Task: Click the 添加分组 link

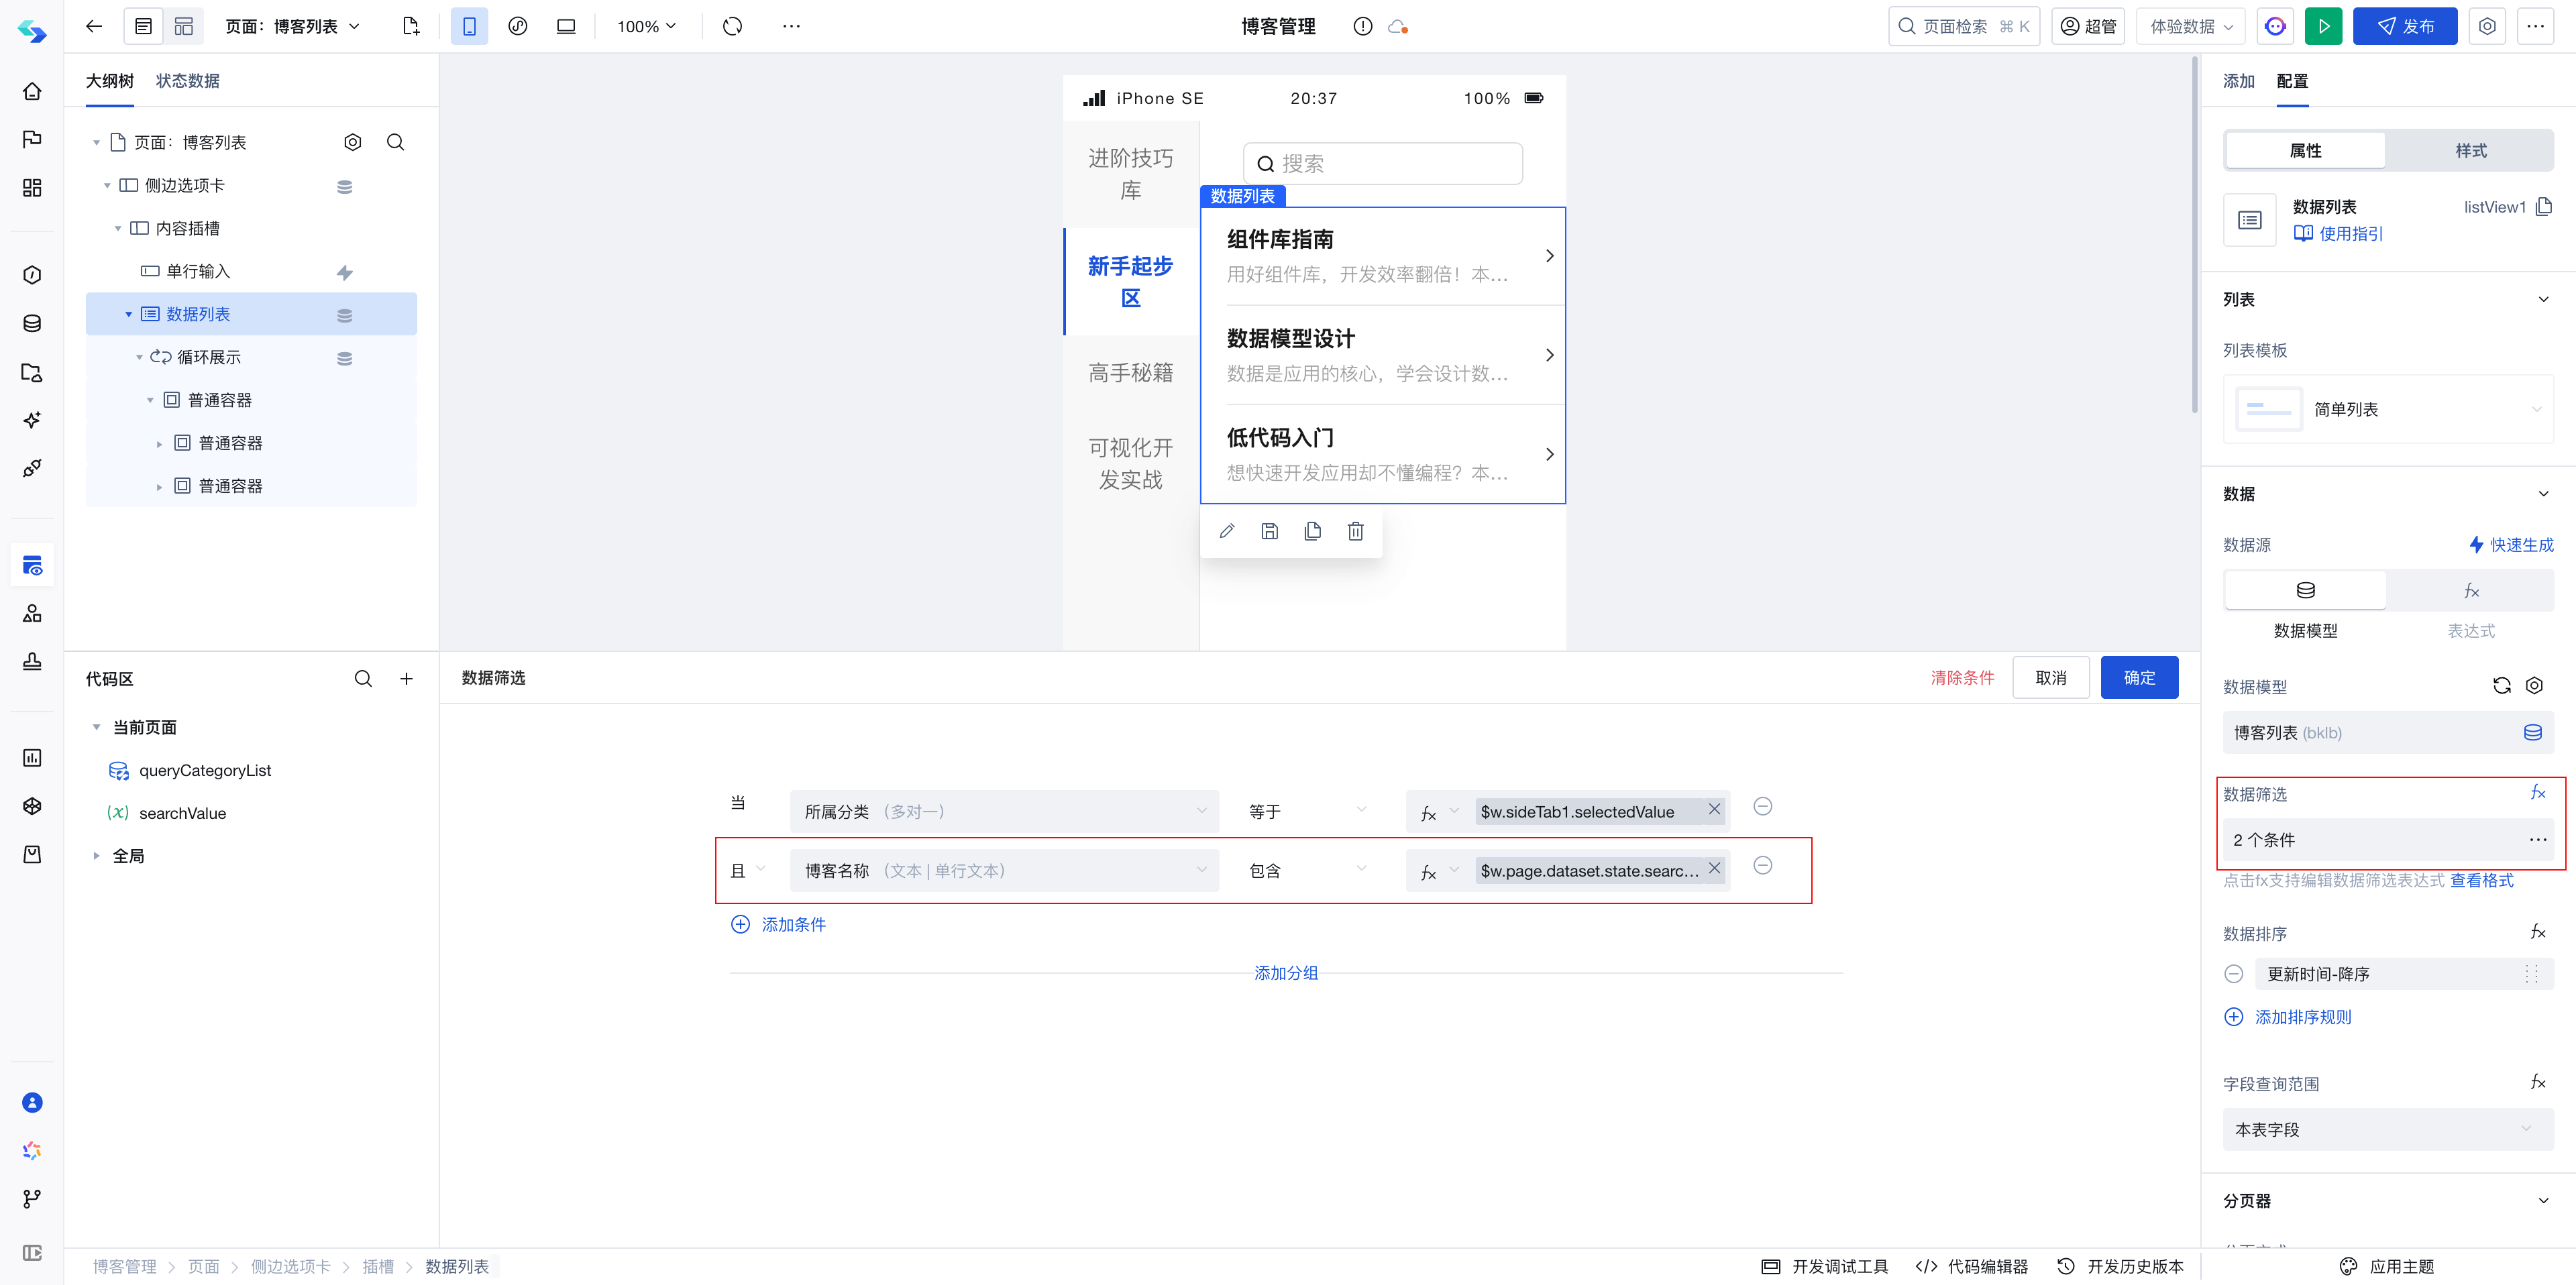Action: click(1286, 973)
